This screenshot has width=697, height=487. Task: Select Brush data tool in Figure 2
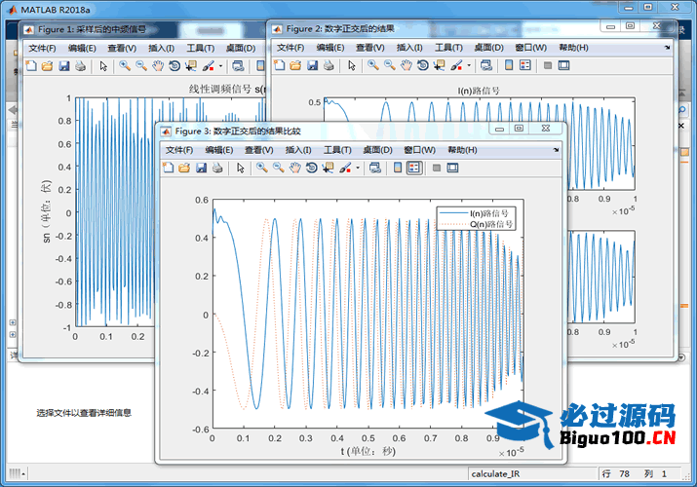coord(456,65)
